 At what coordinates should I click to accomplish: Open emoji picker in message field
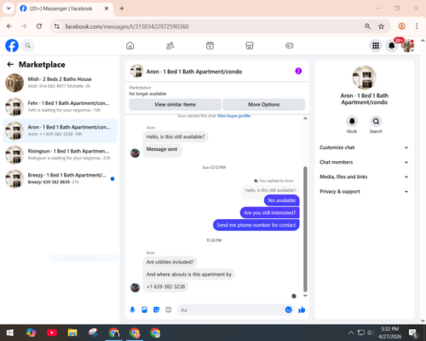tap(288, 309)
